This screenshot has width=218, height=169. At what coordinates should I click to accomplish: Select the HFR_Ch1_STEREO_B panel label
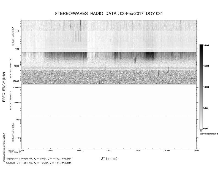click(x=10, y=100)
